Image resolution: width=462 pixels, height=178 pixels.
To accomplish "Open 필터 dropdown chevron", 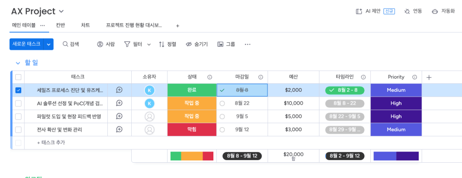I will pyautogui.click(x=149, y=44).
